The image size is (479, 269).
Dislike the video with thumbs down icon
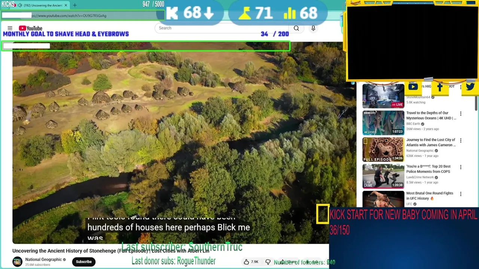(x=268, y=262)
